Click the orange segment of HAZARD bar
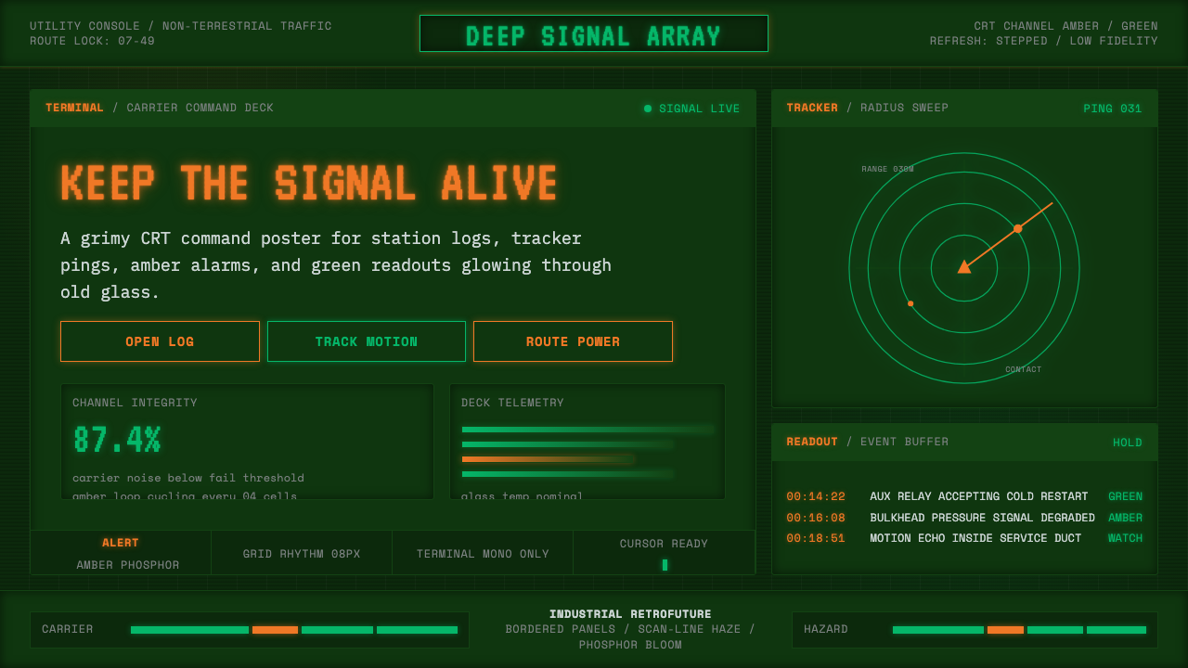The image size is (1188, 668). [x=1005, y=630]
